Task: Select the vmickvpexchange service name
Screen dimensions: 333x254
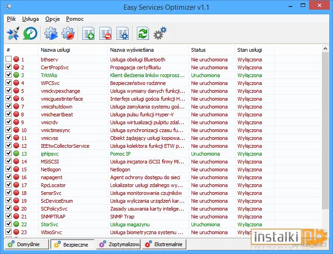Action: [61, 91]
